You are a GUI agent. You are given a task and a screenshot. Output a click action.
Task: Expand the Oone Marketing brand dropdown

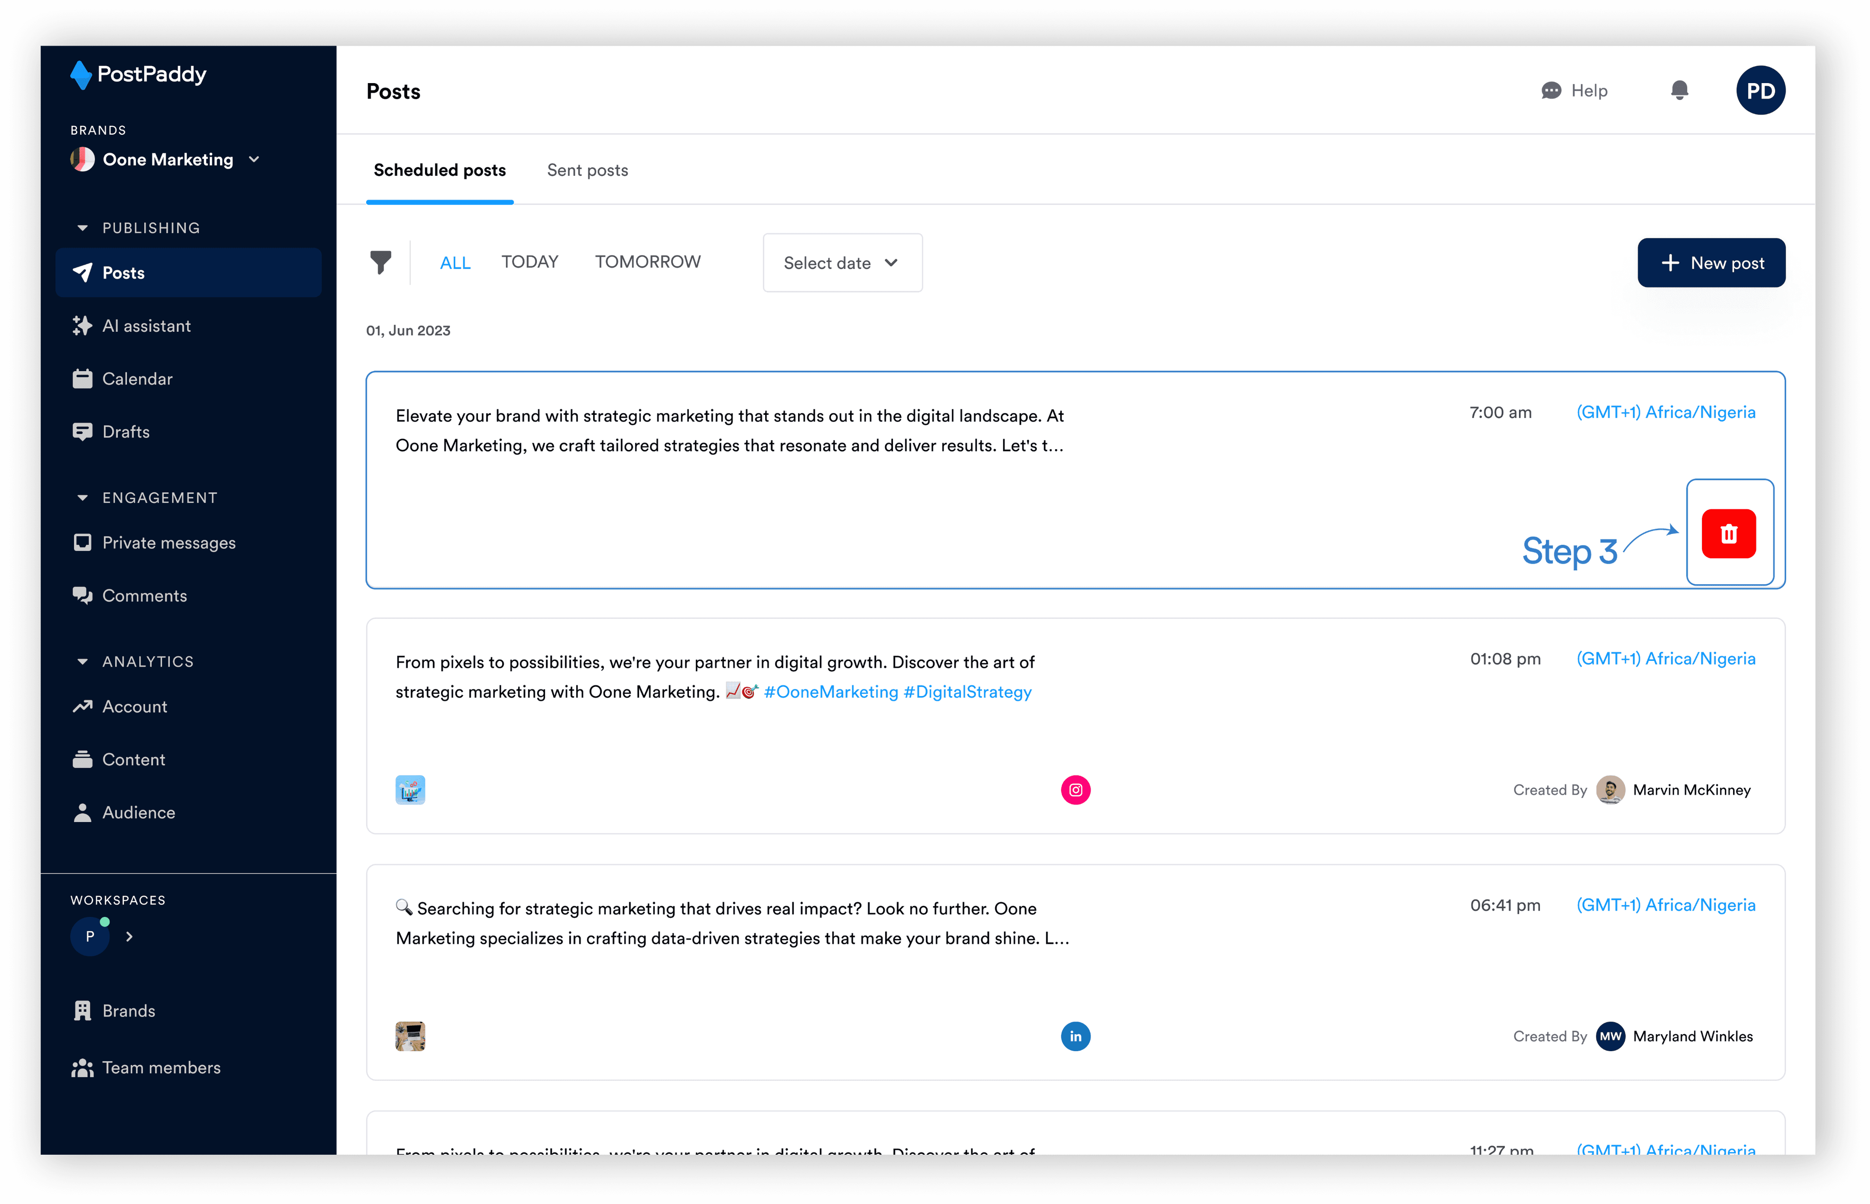point(253,159)
